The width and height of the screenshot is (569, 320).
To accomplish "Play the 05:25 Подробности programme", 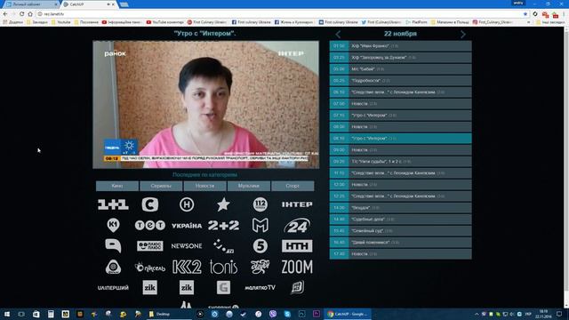I will point(401,81).
